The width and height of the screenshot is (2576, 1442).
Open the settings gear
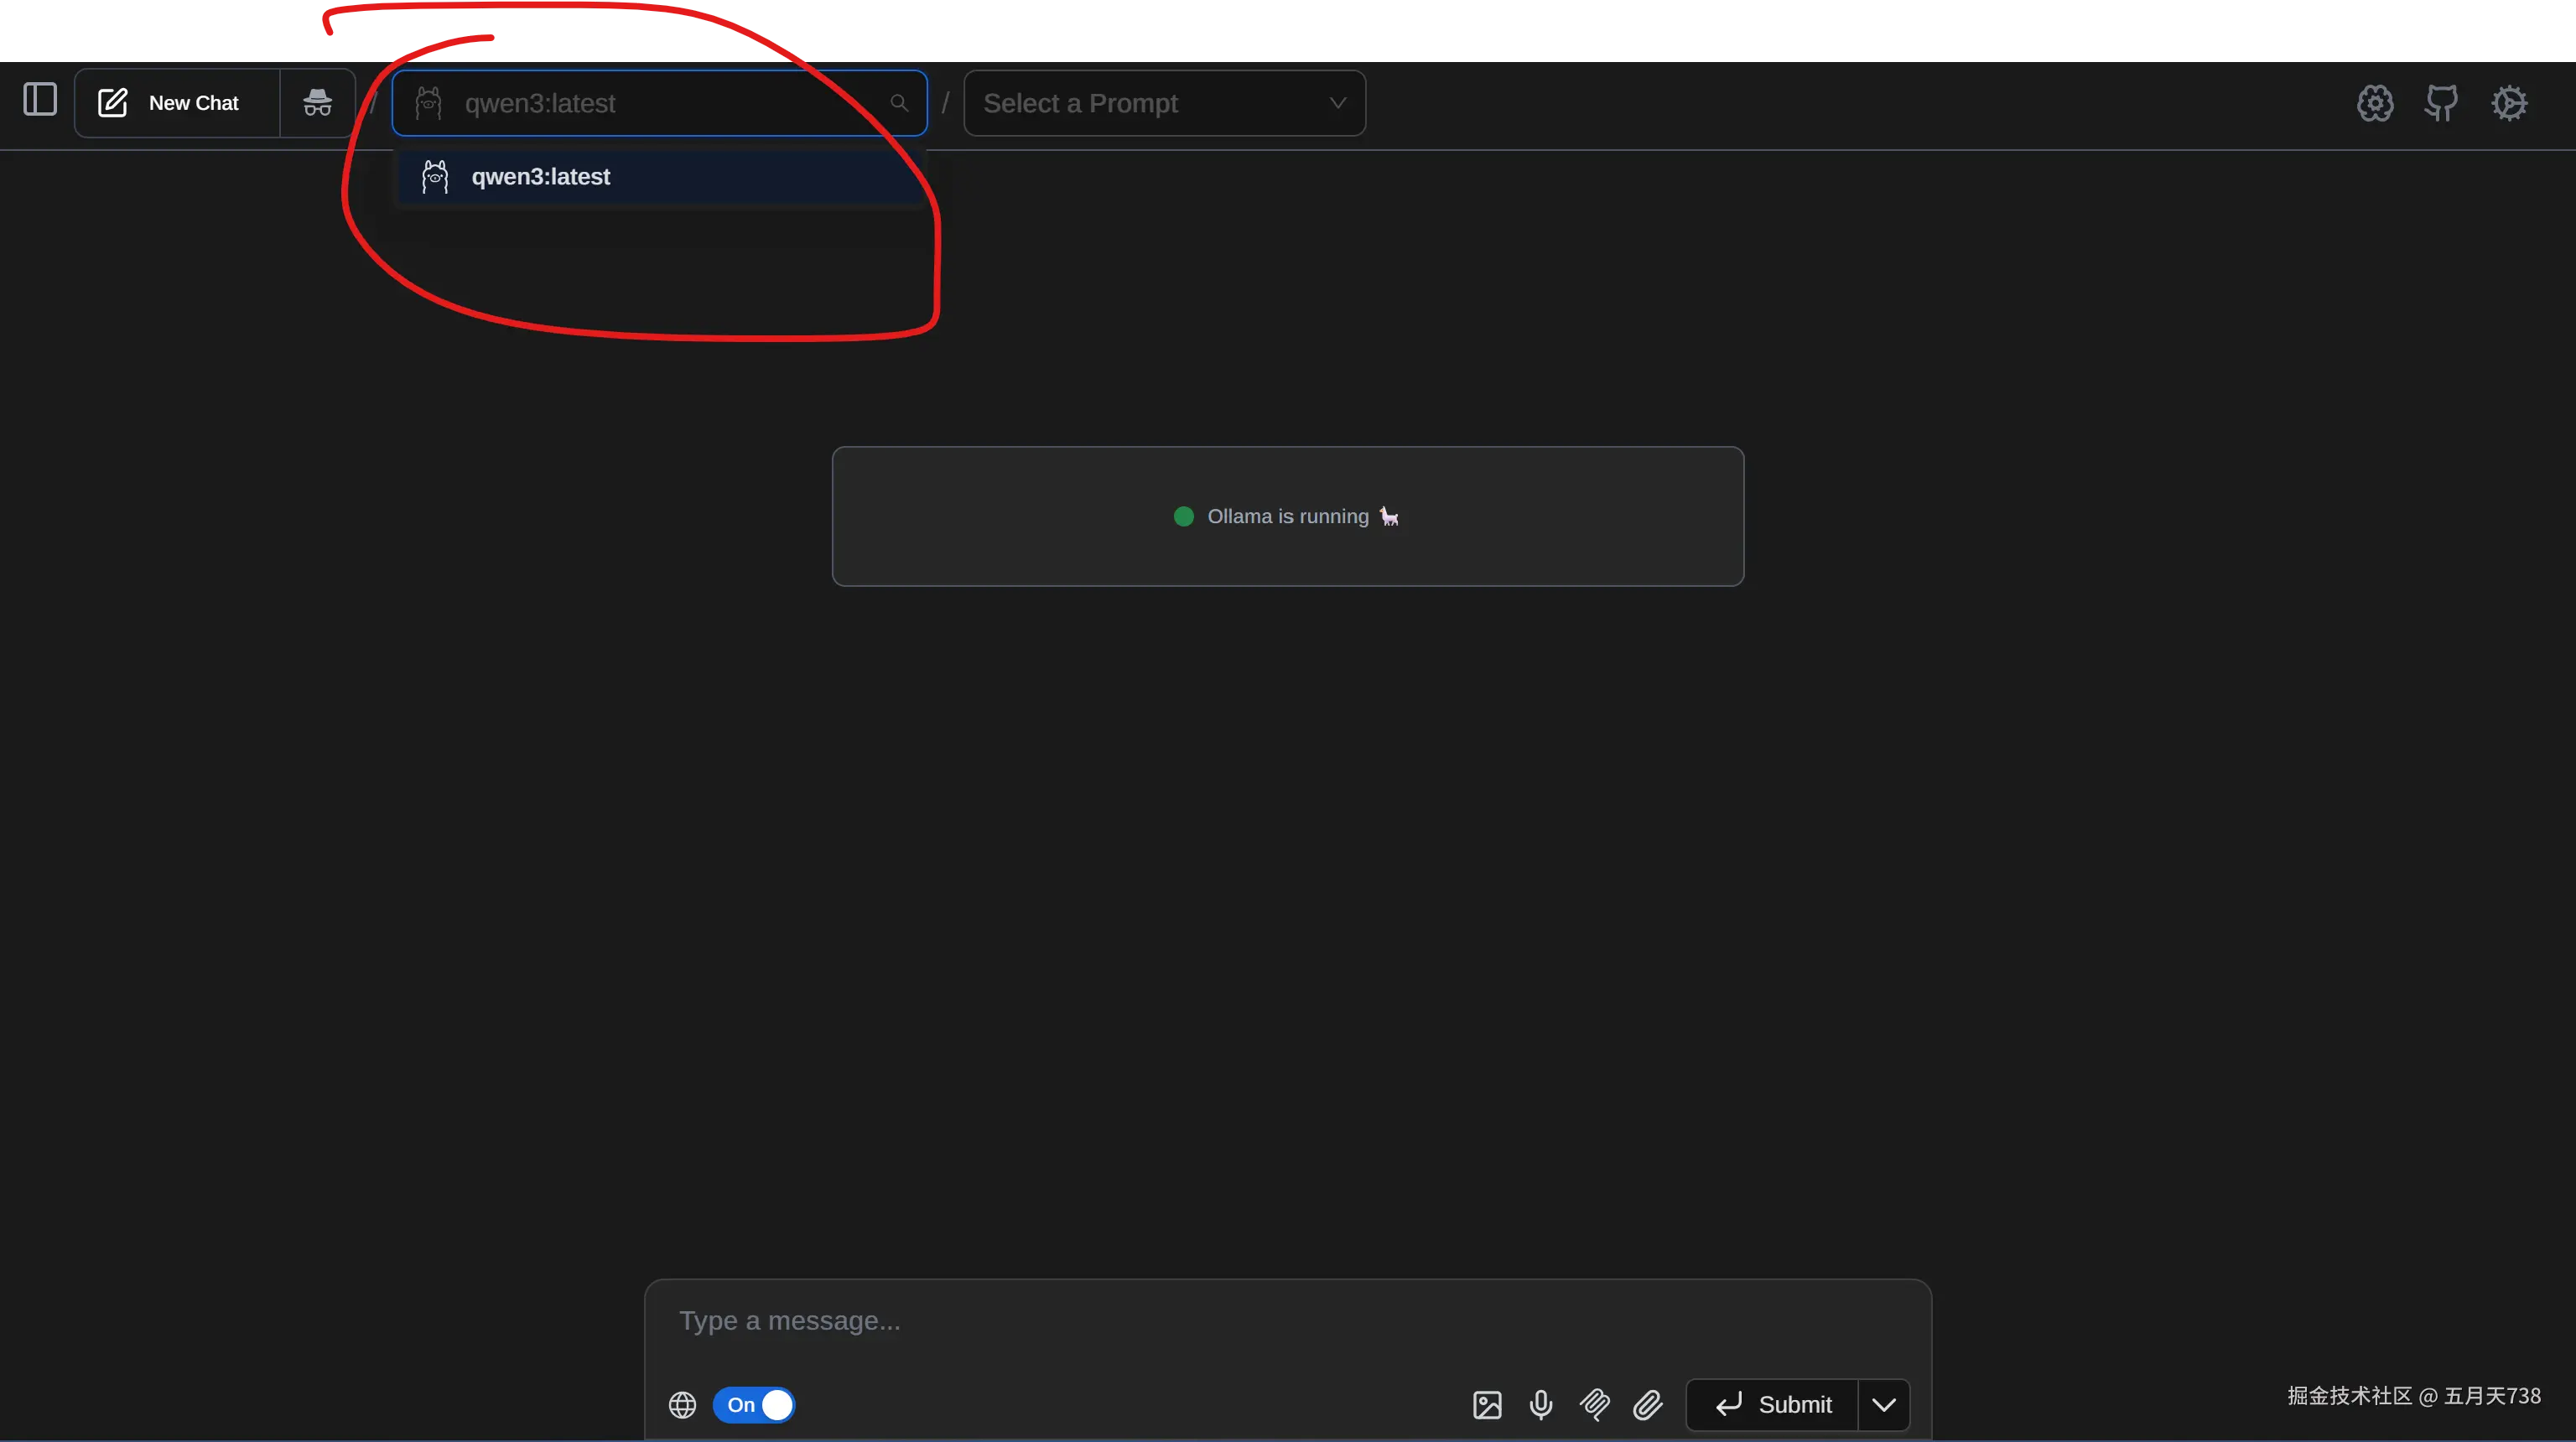pos(2509,103)
